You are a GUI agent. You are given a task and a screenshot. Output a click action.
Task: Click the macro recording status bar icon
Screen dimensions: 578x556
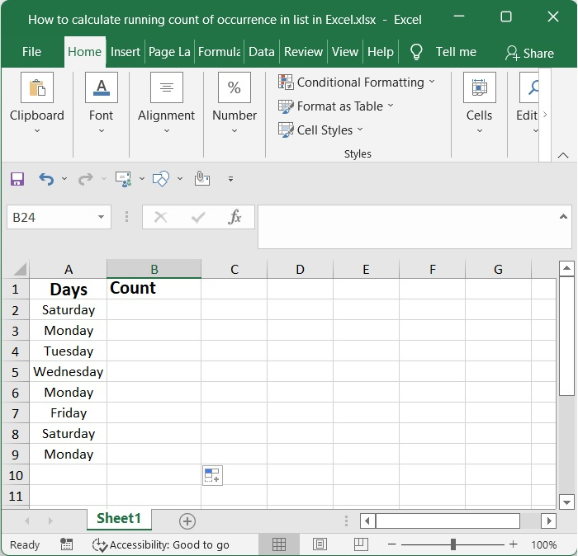pos(67,544)
